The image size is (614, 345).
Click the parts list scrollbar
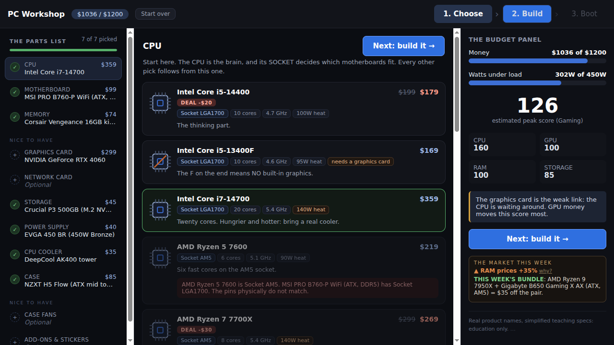[x=130, y=179]
